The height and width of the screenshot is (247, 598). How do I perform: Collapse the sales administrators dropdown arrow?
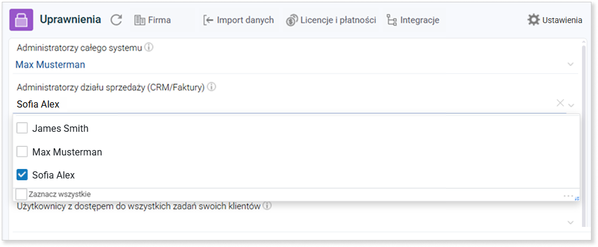pyautogui.click(x=571, y=105)
